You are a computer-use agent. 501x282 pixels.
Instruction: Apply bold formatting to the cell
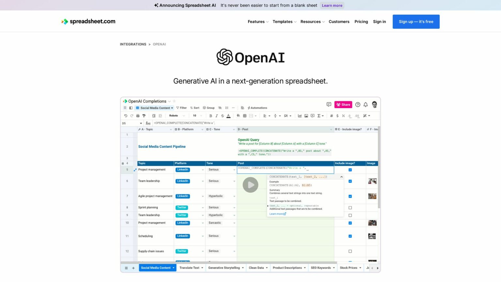click(x=210, y=116)
